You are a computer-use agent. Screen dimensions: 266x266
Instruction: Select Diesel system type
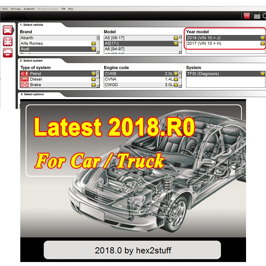pyautogui.click(x=58, y=79)
